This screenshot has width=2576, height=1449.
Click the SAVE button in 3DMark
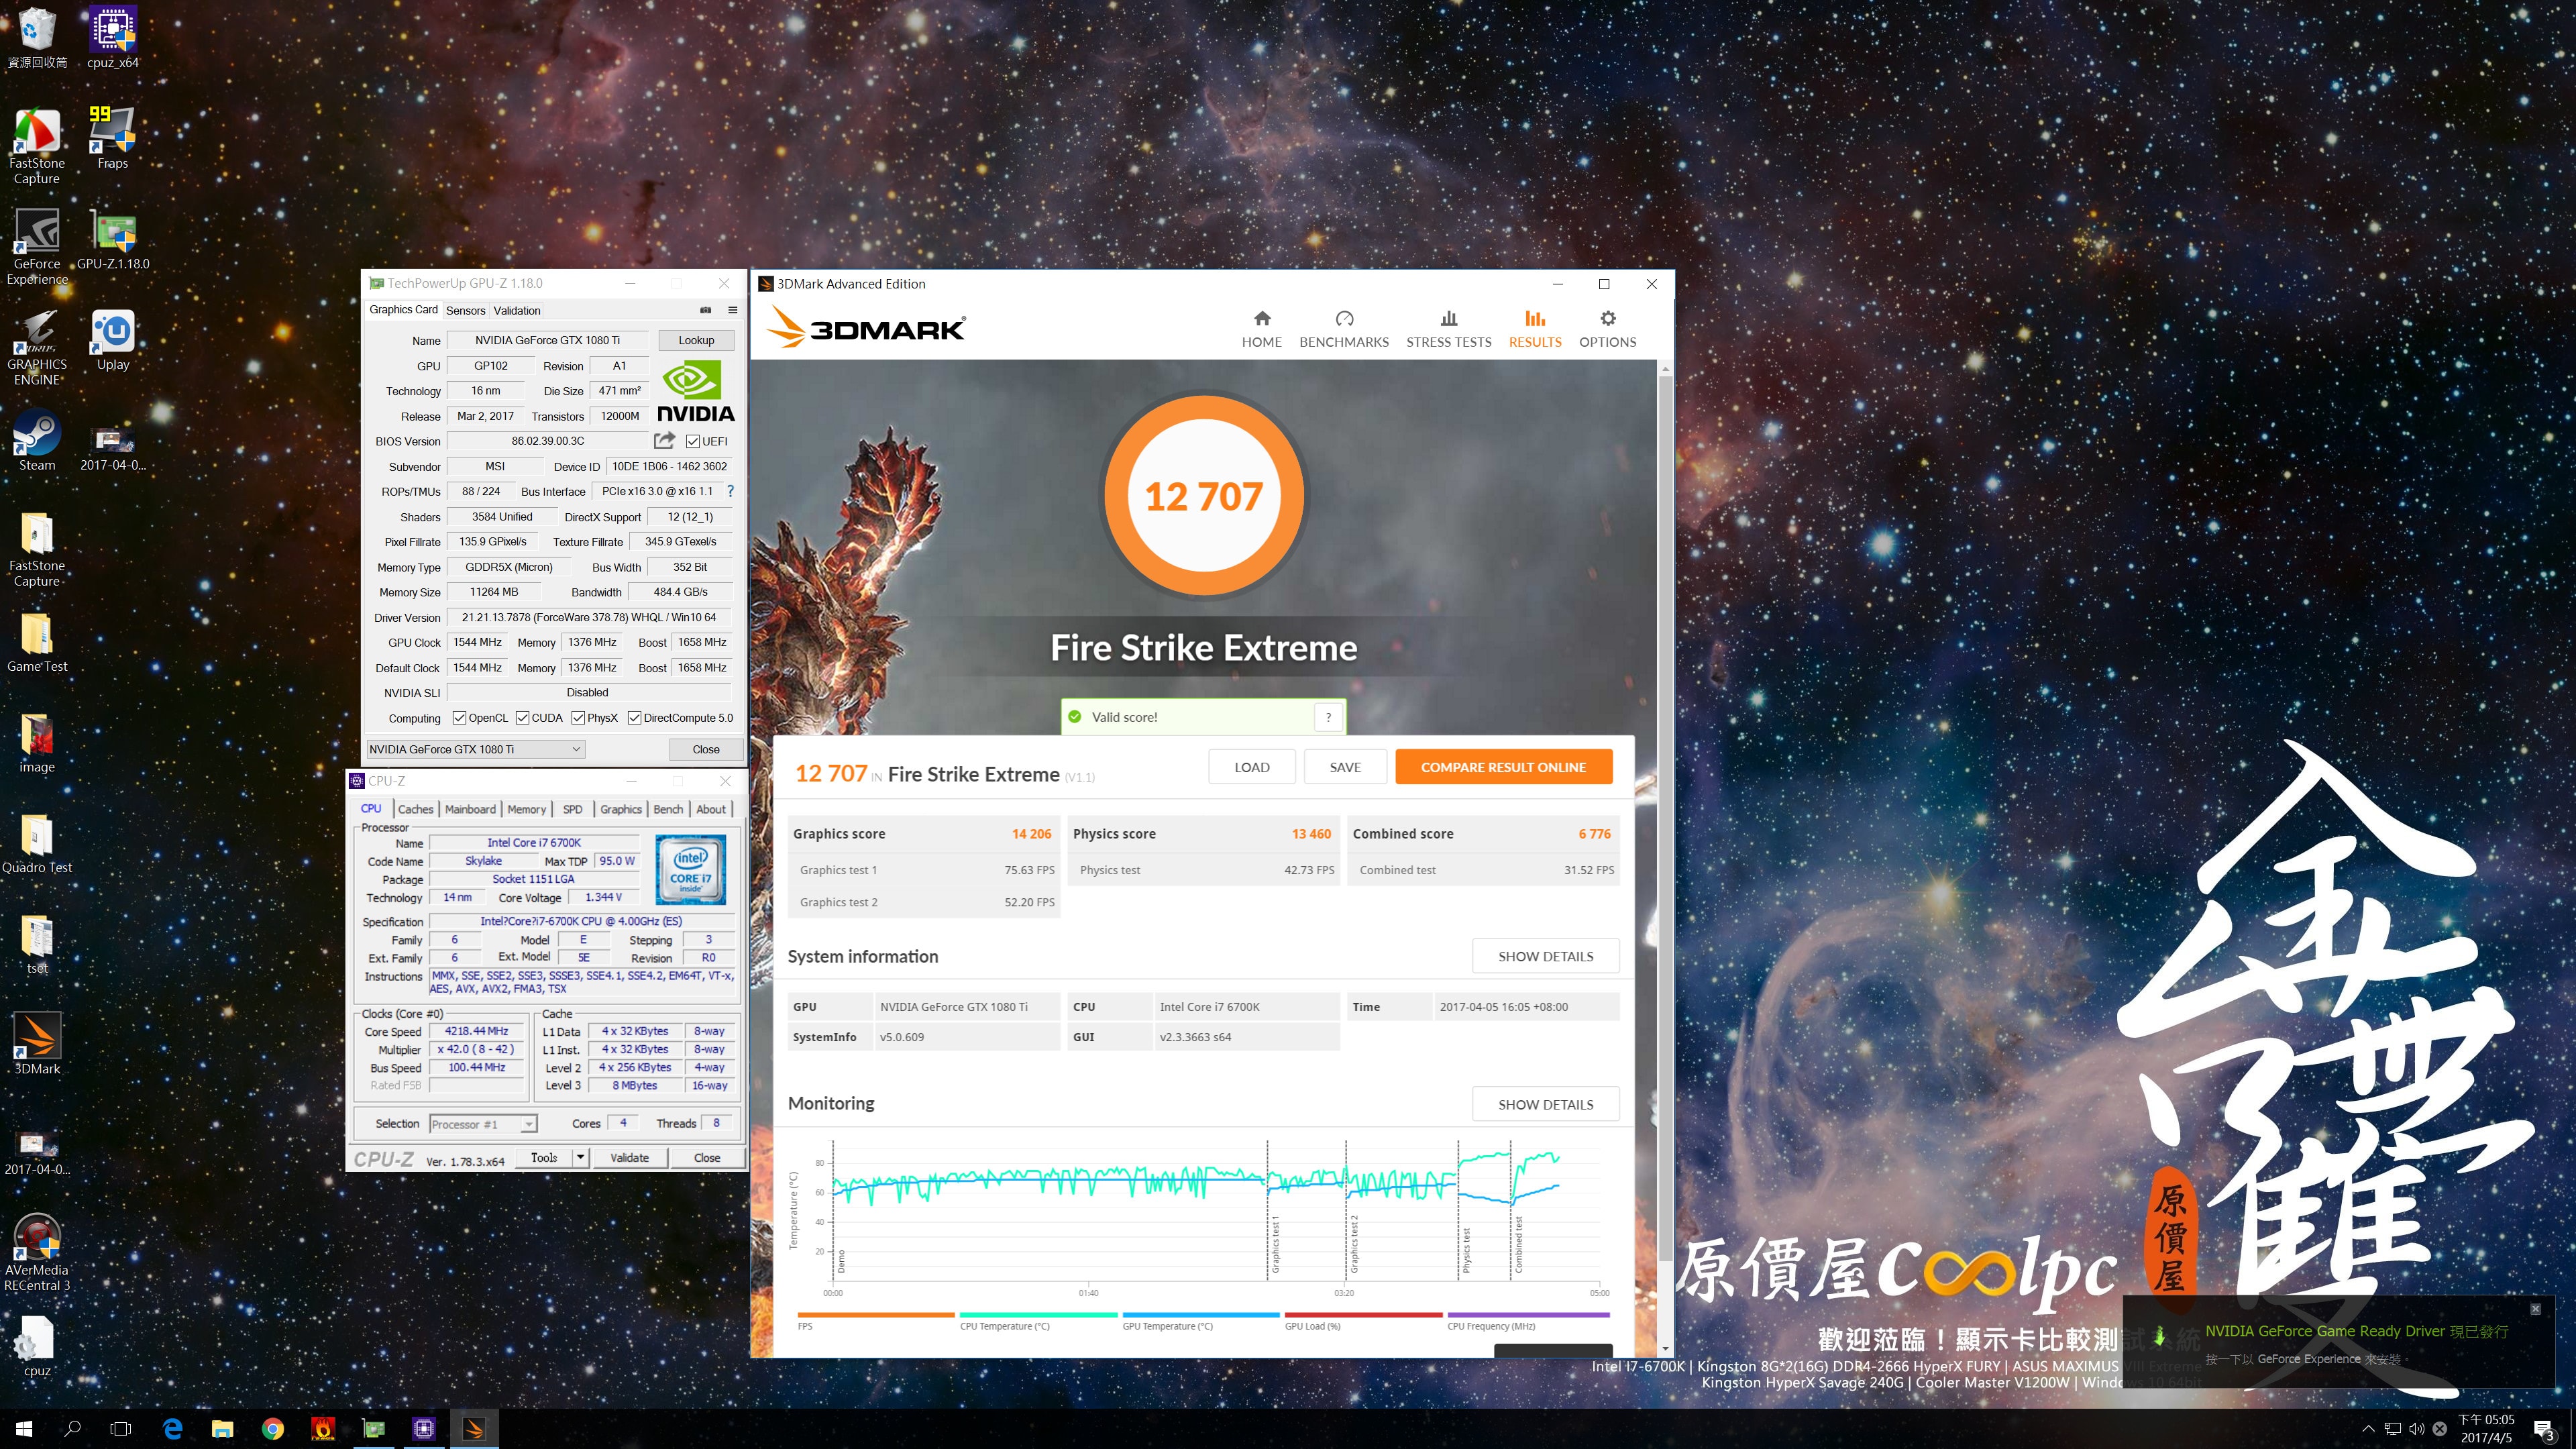(x=1345, y=767)
